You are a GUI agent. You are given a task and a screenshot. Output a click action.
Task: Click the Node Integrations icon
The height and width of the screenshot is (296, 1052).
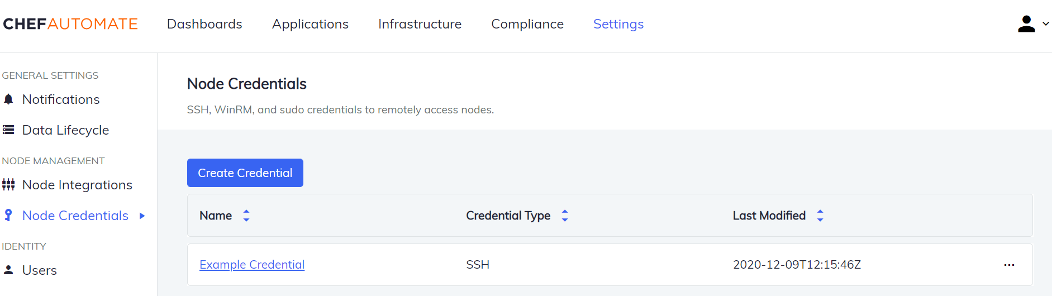[8, 185]
